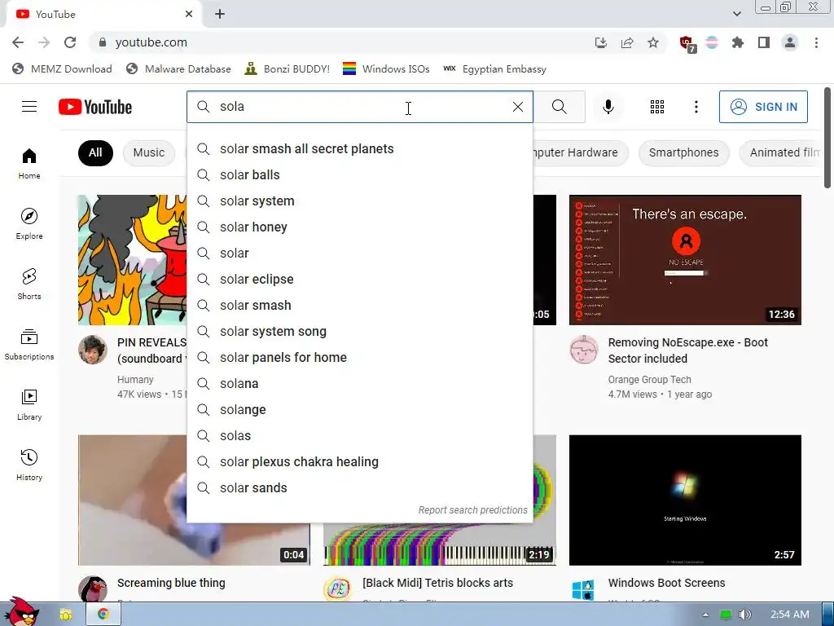
Task: Open the Chrome profile avatar
Action: click(790, 42)
